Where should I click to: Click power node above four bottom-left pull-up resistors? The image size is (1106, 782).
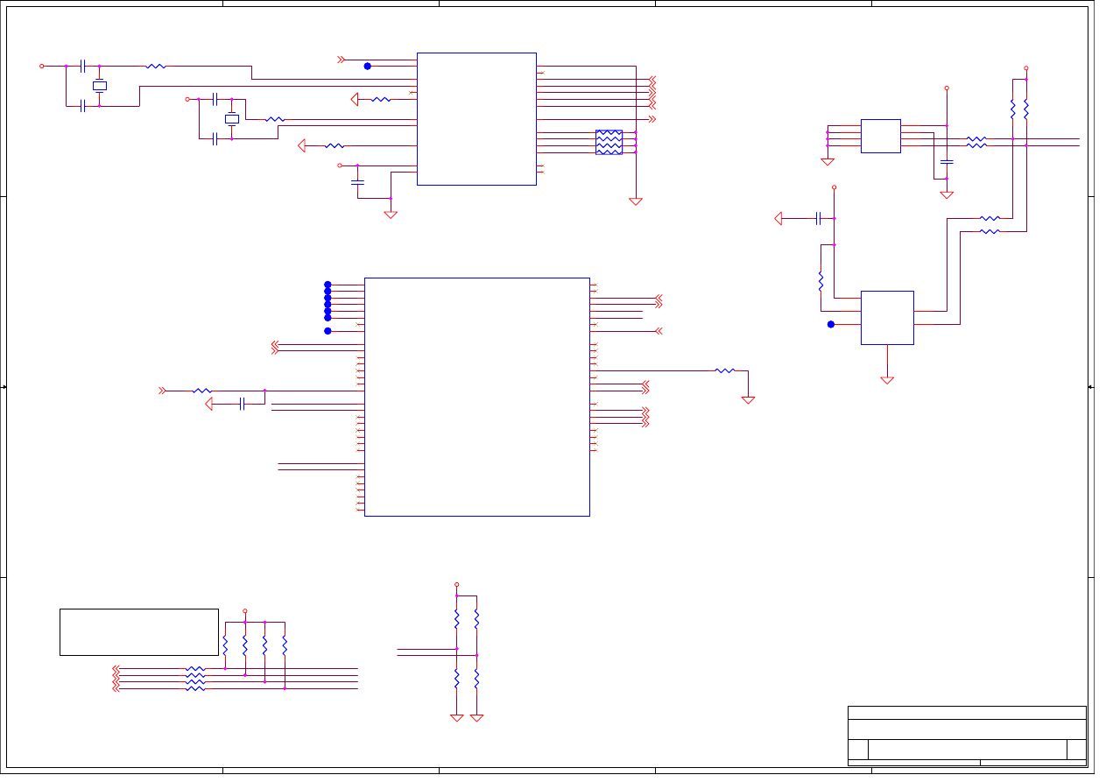(x=245, y=611)
